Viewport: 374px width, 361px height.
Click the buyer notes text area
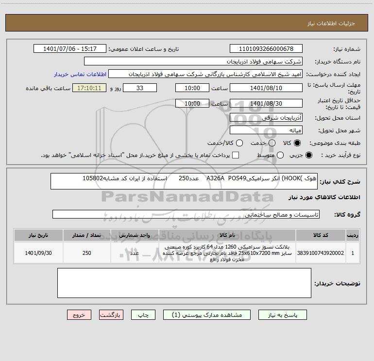click(x=184, y=283)
